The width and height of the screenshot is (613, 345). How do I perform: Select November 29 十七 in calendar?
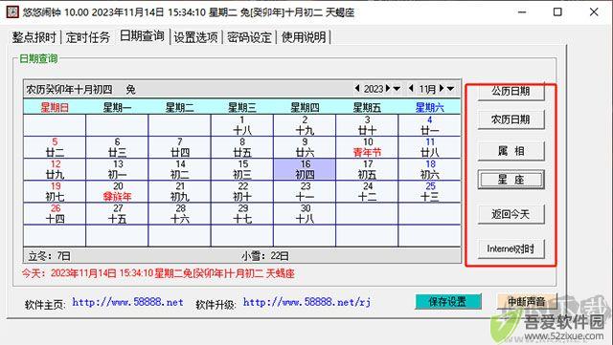(242, 214)
